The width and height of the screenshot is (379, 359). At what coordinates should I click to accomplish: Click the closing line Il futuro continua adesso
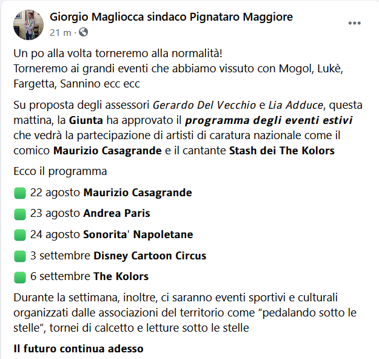click(79, 349)
